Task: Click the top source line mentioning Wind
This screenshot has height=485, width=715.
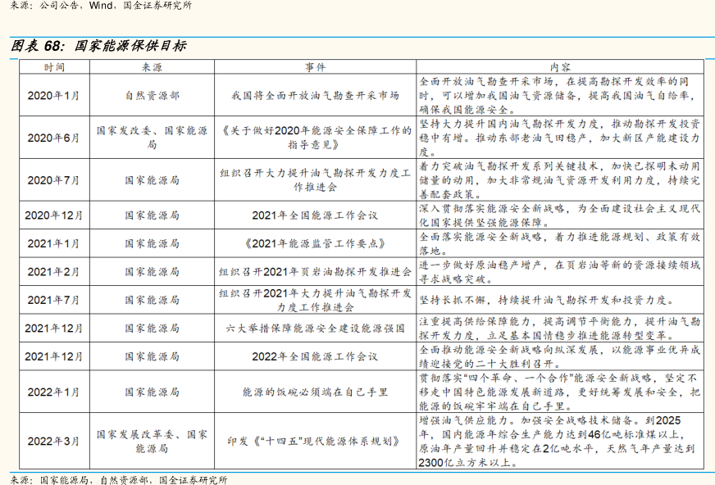Action: tap(97, 6)
